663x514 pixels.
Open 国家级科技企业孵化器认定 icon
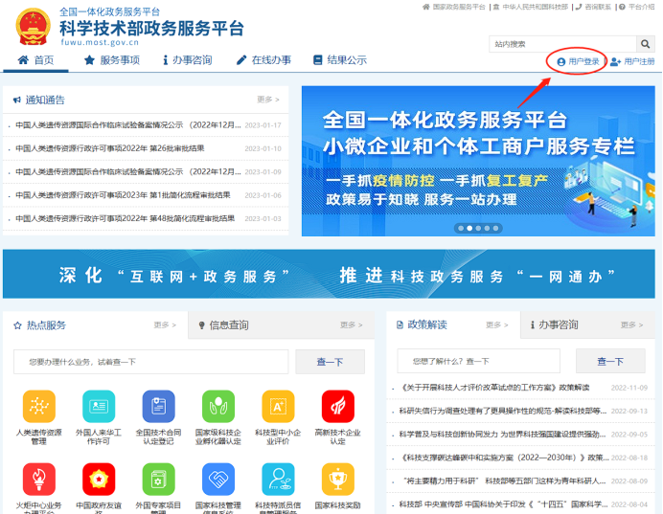(218, 406)
